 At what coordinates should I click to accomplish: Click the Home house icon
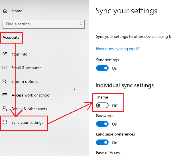point(5,11)
